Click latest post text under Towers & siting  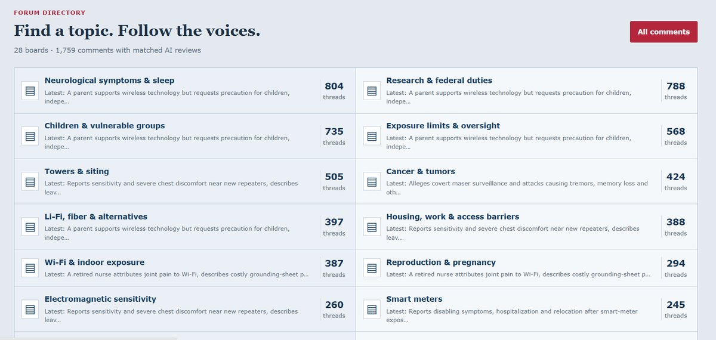171,188
